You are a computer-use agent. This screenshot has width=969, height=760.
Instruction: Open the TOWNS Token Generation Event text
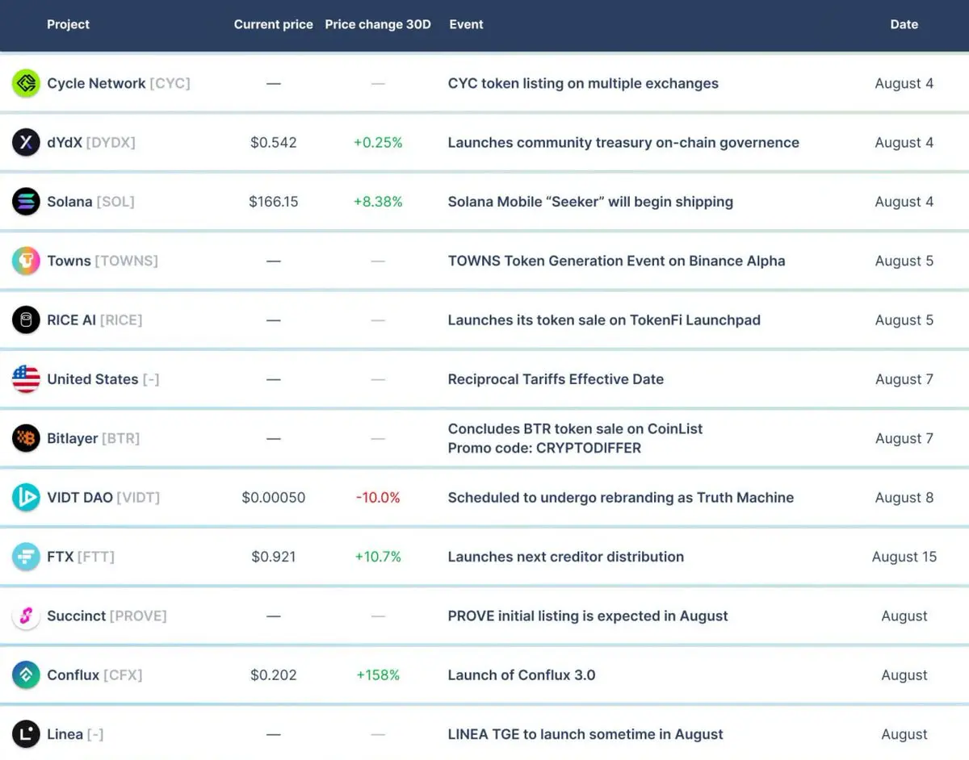tap(616, 261)
